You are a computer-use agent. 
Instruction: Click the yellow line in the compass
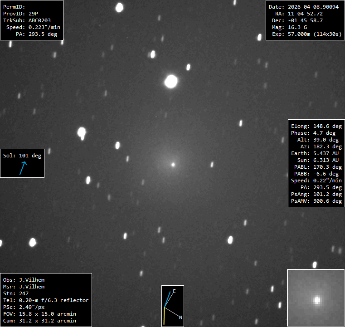click(x=164, y=316)
